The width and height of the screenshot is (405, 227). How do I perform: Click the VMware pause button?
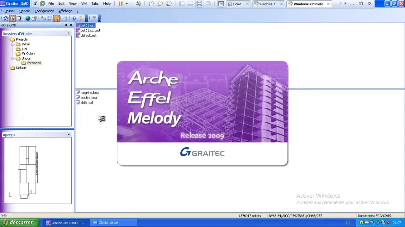coord(121,4)
